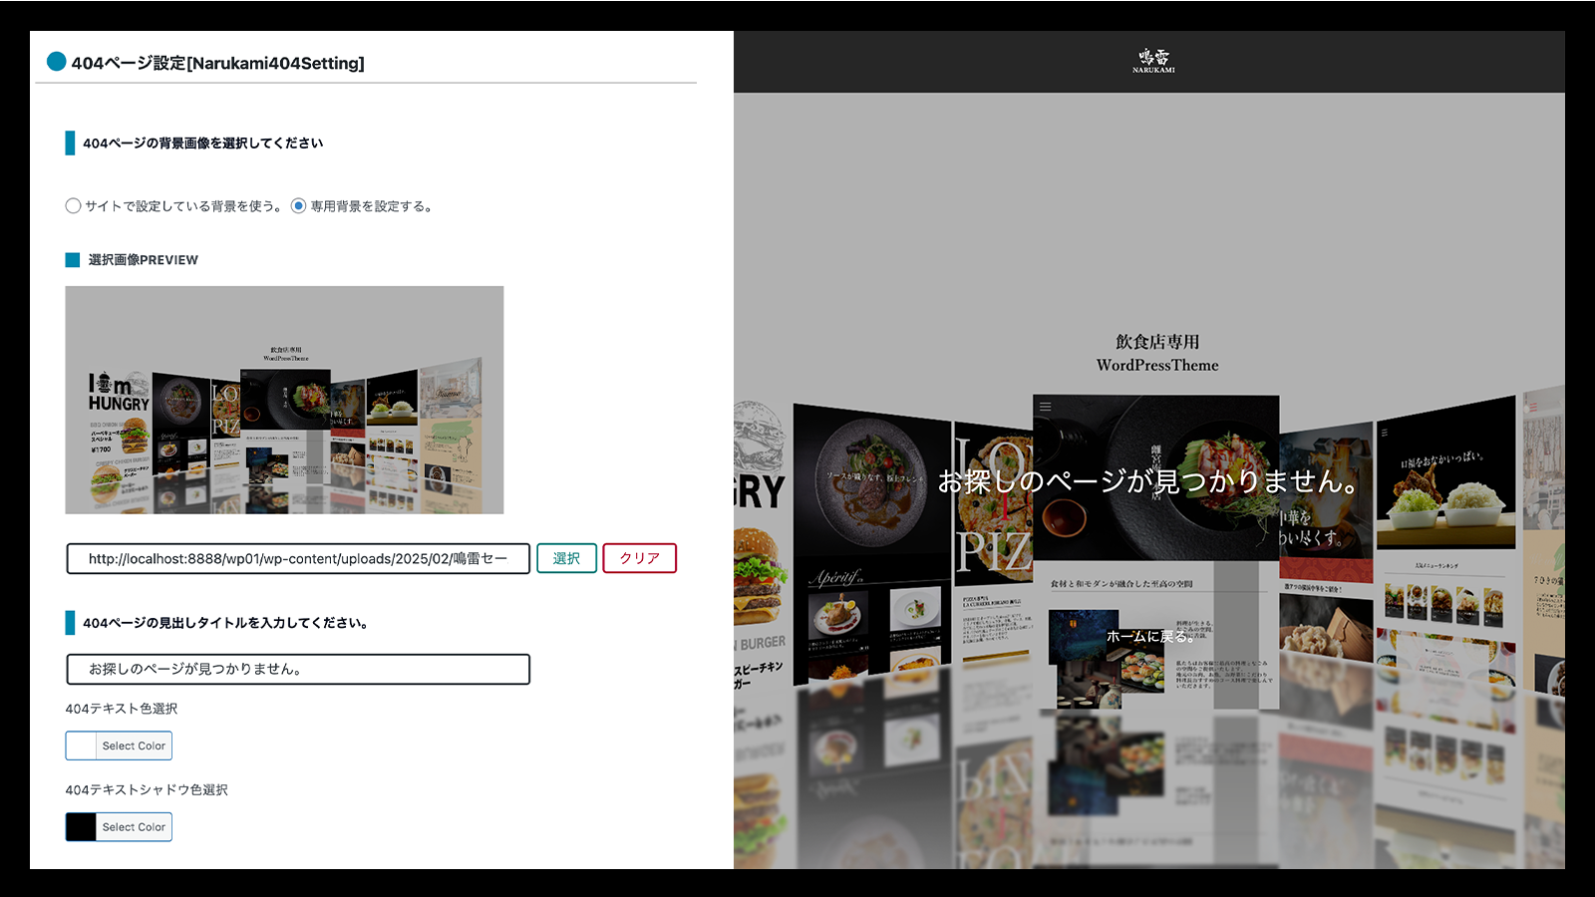Click the background image URL input field
The height and width of the screenshot is (897, 1595).
pos(298,559)
